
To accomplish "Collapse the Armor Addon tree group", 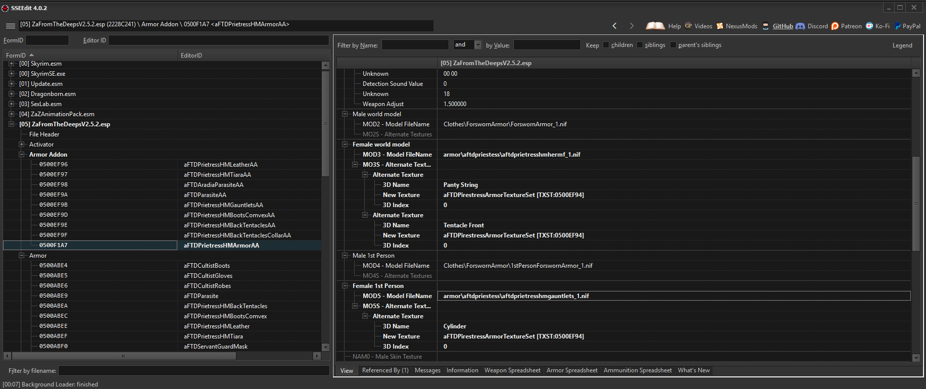I will (x=22, y=155).
